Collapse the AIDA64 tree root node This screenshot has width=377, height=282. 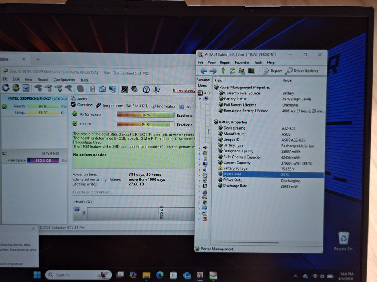(200, 99)
